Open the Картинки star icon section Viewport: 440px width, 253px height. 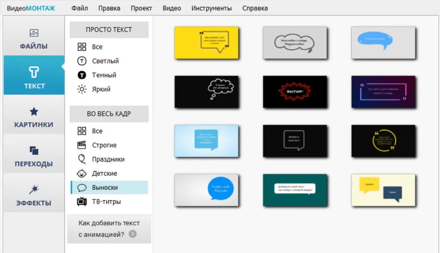(x=34, y=112)
